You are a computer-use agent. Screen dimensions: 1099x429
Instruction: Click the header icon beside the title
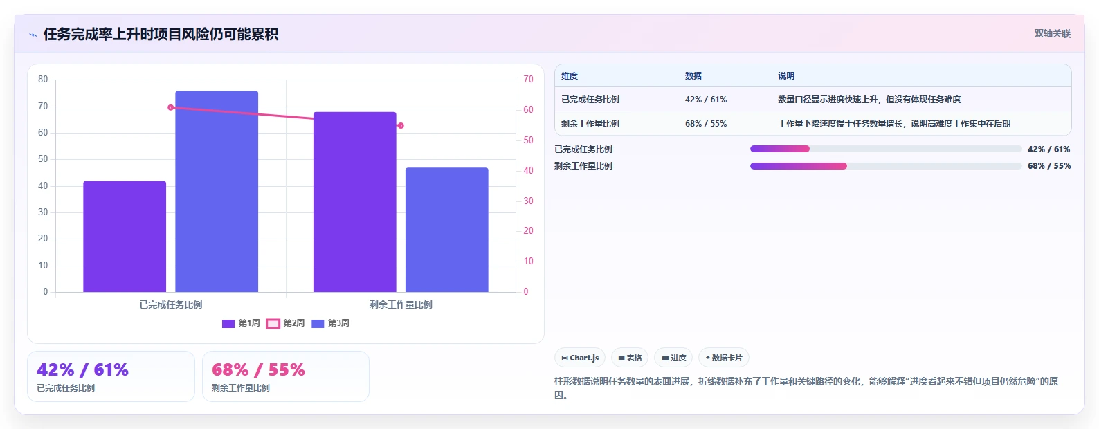(x=33, y=35)
